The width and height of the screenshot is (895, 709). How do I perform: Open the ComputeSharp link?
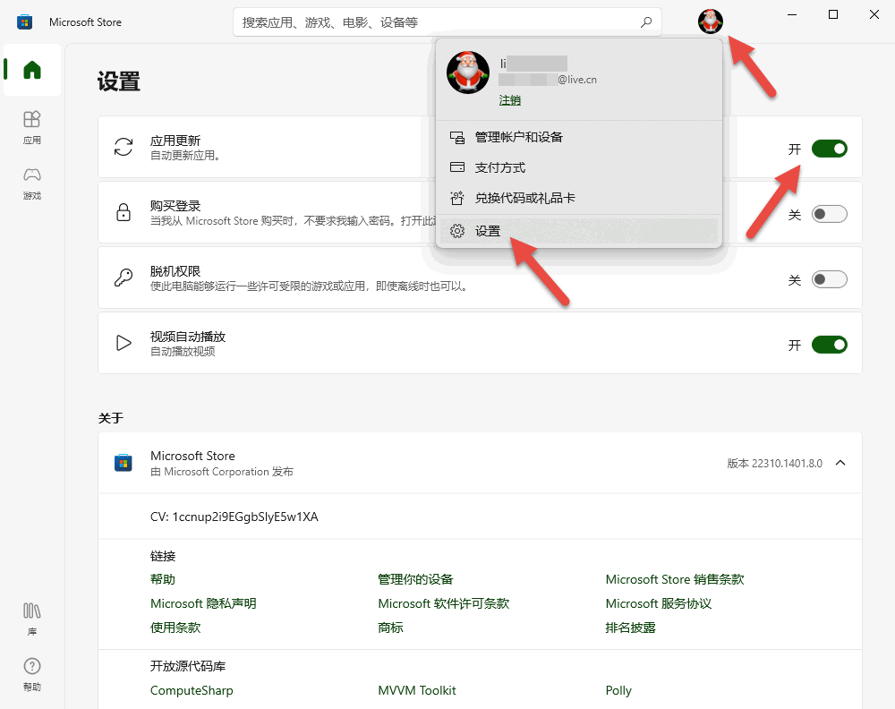click(192, 690)
